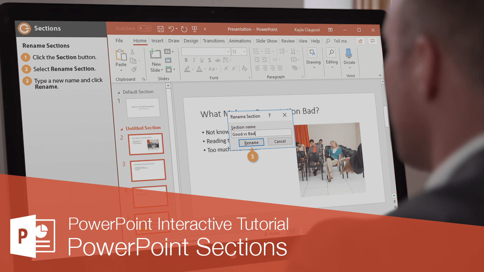The width and height of the screenshot is (484, 272).
Task: Open the New Slide dropdown arrow
Action: (161, 70)
